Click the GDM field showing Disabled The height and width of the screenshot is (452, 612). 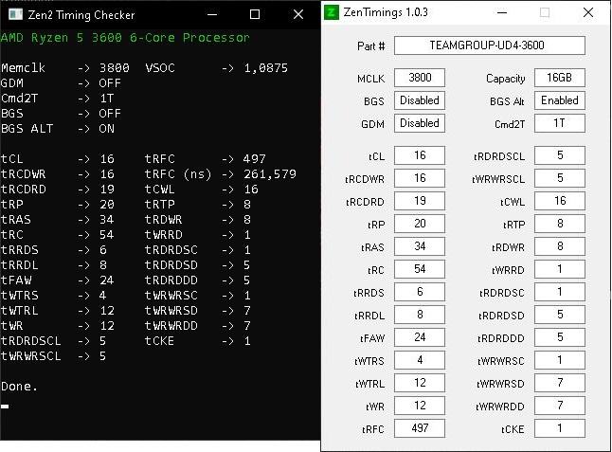tap(420, 123)
